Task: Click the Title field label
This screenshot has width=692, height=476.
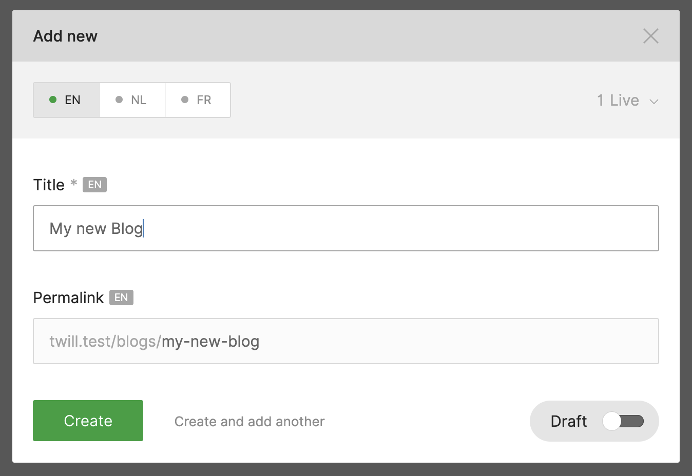Action: tap(49, 185)
